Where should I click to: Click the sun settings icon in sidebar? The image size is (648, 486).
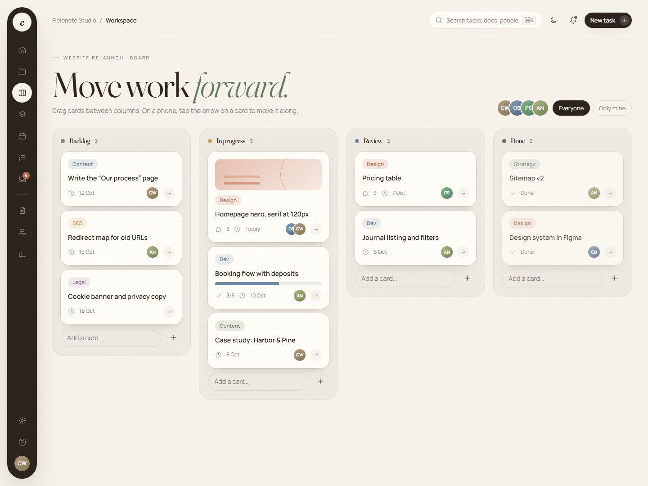(x=22, y=420)
